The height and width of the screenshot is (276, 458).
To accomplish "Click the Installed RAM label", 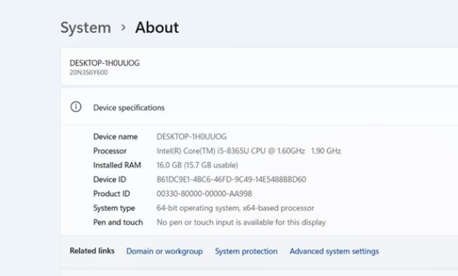I will click(x=117, y=165).
